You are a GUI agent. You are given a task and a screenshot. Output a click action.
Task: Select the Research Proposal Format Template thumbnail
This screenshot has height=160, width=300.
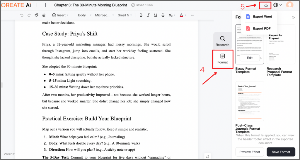click(281, 44)
